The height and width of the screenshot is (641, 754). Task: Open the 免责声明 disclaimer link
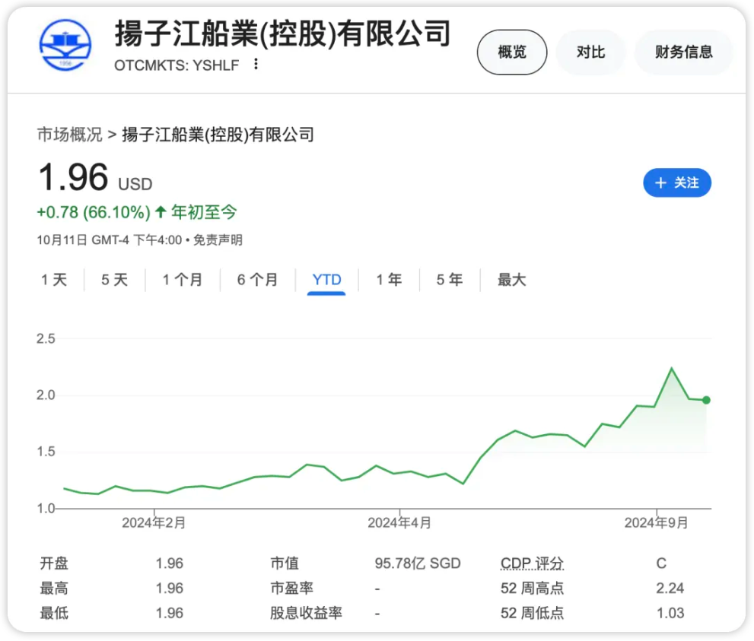pos(218,240)
